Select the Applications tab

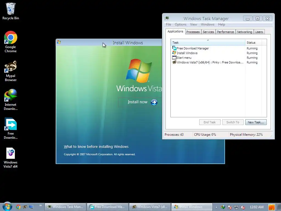click(x=175, y=31)
